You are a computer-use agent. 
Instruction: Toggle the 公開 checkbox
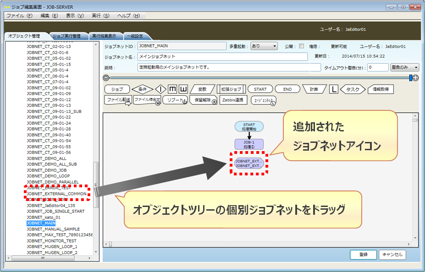(x=301, y=46)
